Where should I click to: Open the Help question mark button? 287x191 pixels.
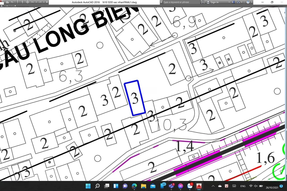tap(248, 2)
